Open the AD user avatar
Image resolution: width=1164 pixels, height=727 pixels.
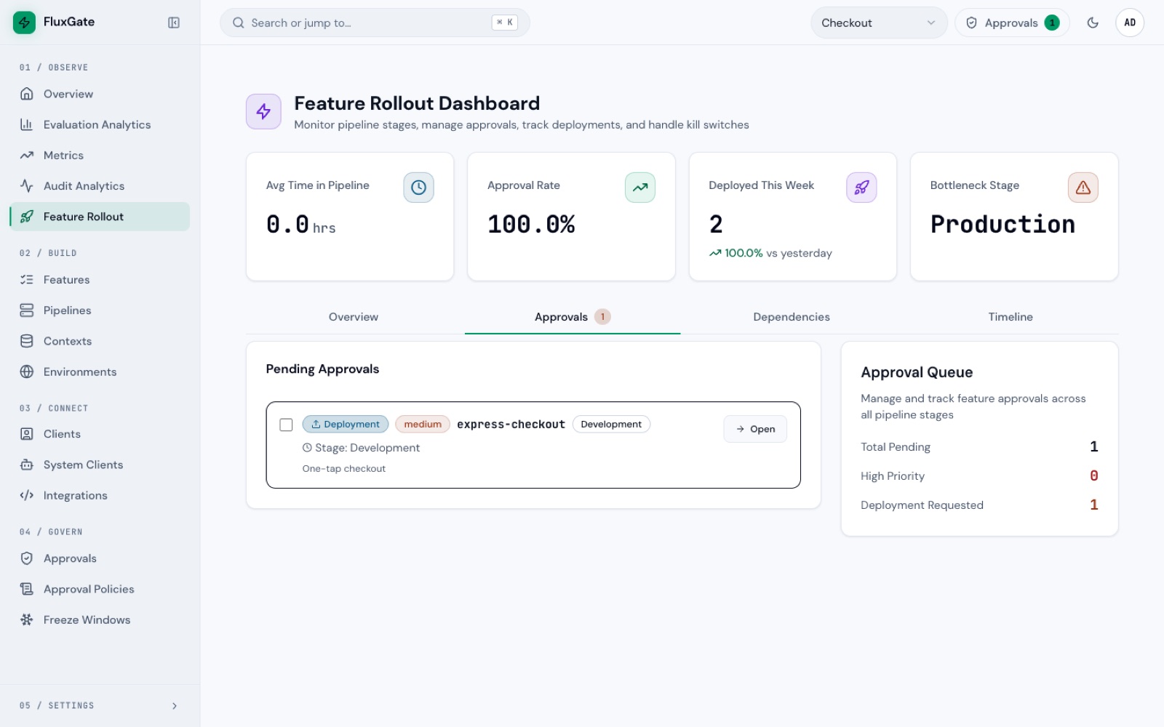pyautogui.click(x=1130, y=23)
